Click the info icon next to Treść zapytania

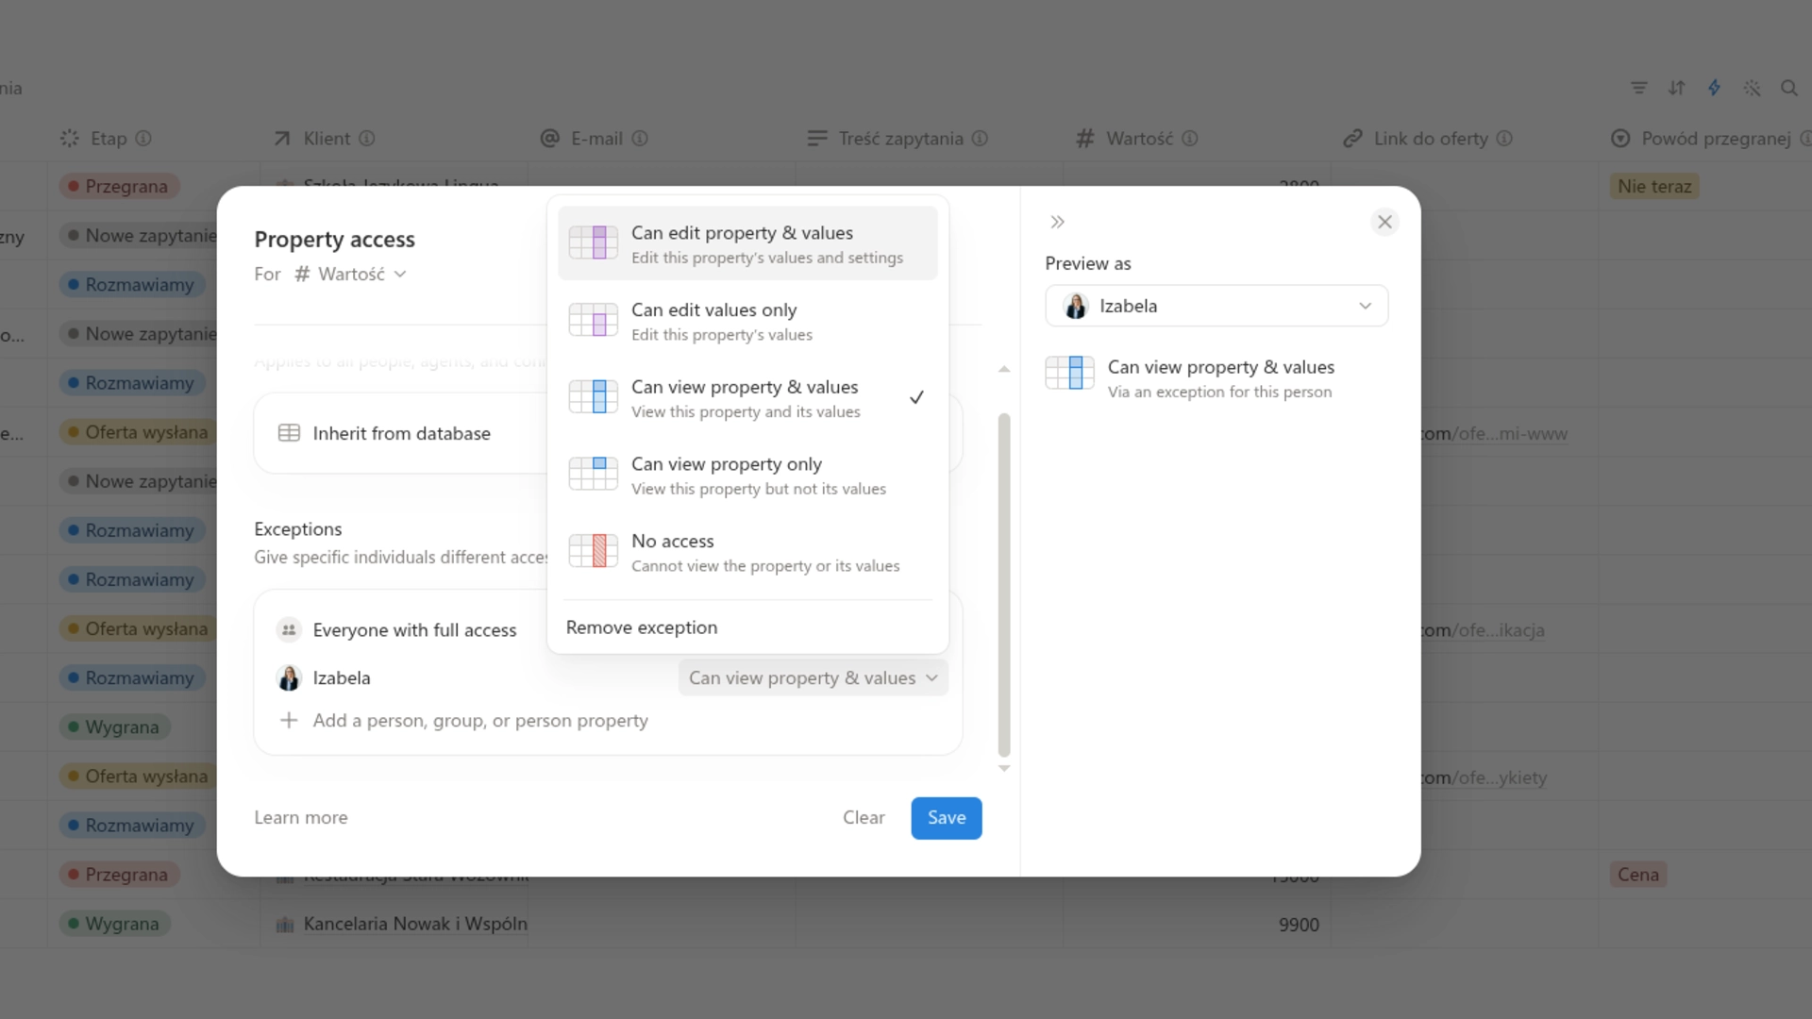click(x=980, y=139)
